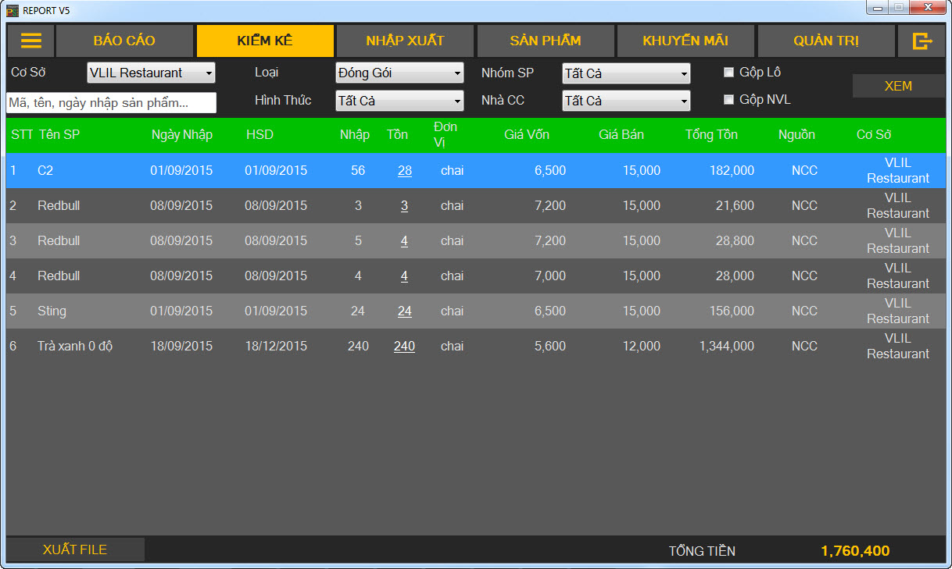The height and width of the screenshot is (569, 952).
Task: Click the product search input field
Action: click(111, 103)
